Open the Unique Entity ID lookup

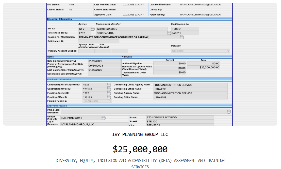click(103, 118)
